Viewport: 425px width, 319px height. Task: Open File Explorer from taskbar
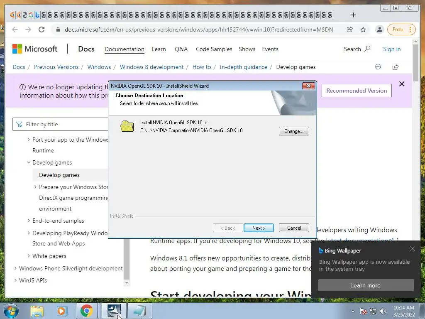coord(37,311)
